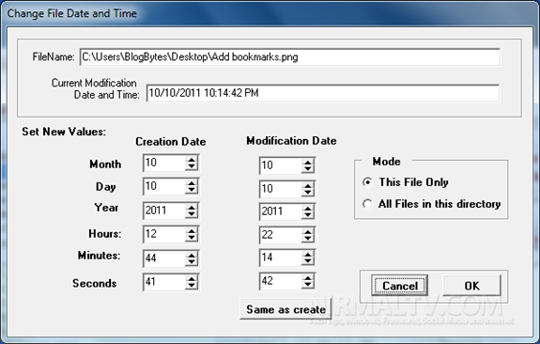Click the Same as create button
The image size is (540, 344).
click(285, 309)
